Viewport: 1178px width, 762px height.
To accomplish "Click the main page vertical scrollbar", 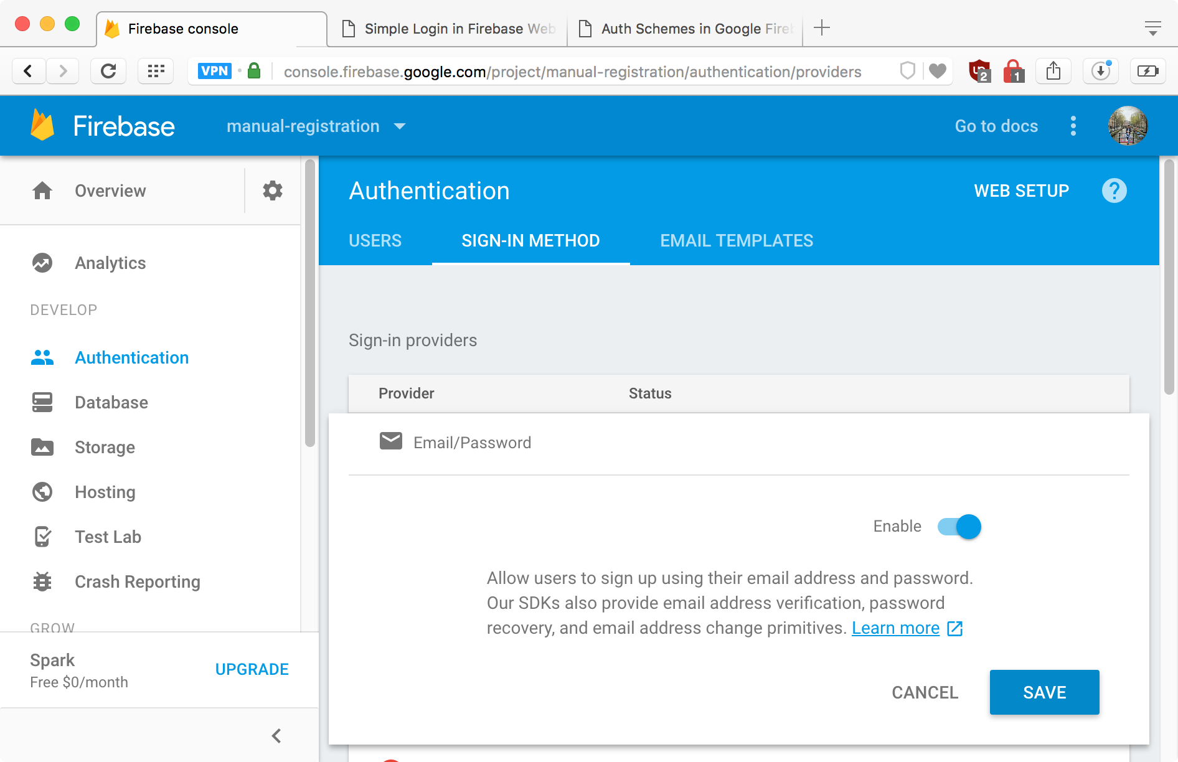I will (1169, 277).
